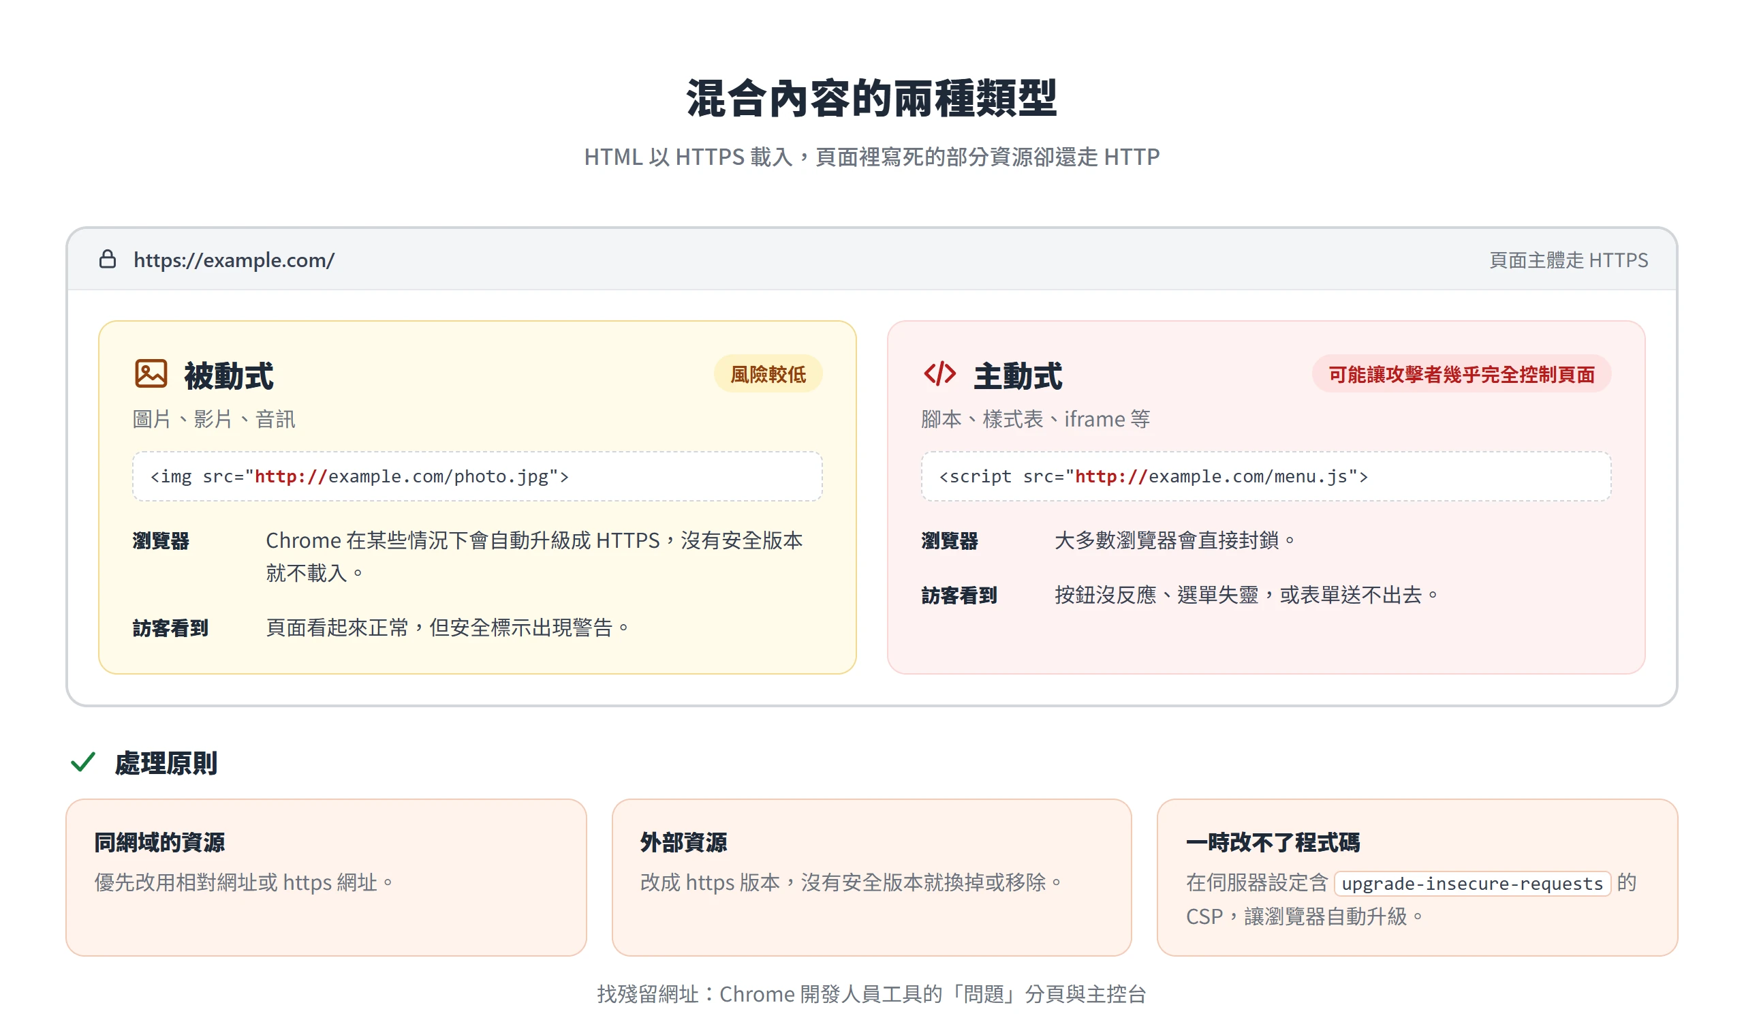Click the 可能讓攻擊者幾乎完全控制頁面 badge
The width and height of the screenshot is (1744, 1020).
(x=1461, y=374)
